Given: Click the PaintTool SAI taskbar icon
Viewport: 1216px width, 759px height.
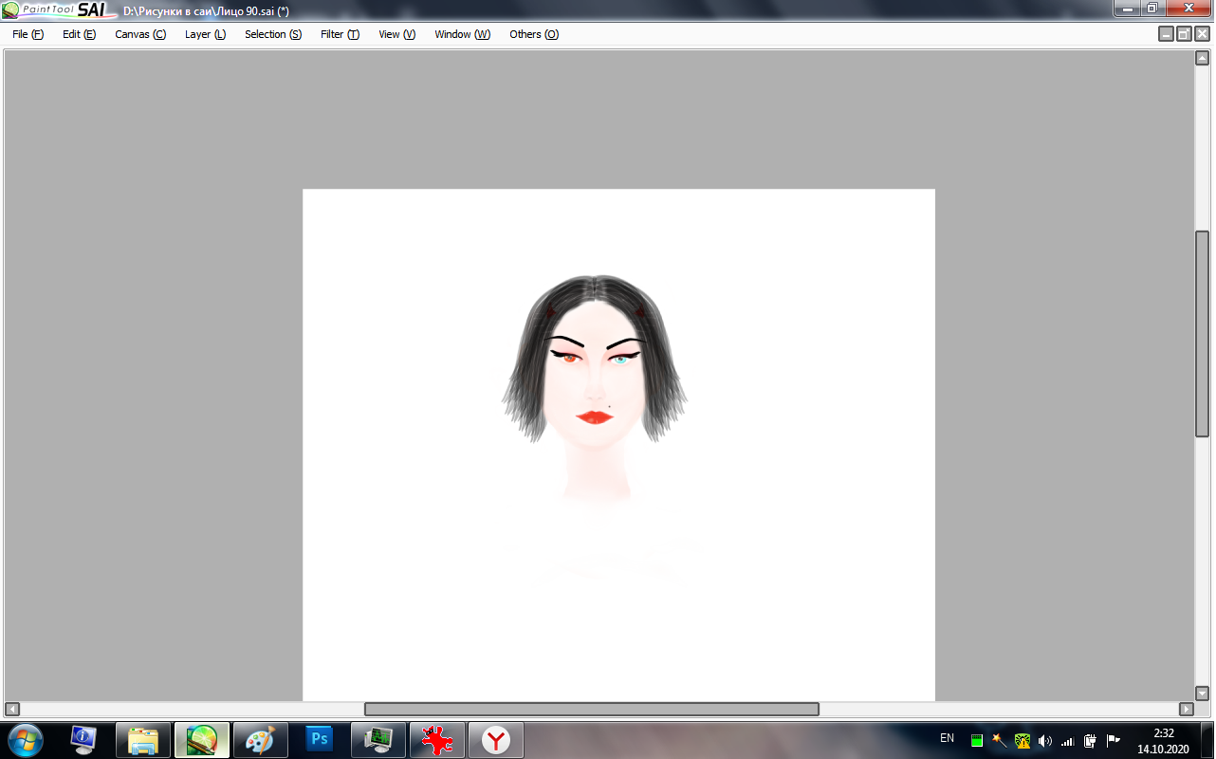Looking at the screenshot, I should click(x=202, y=739).
